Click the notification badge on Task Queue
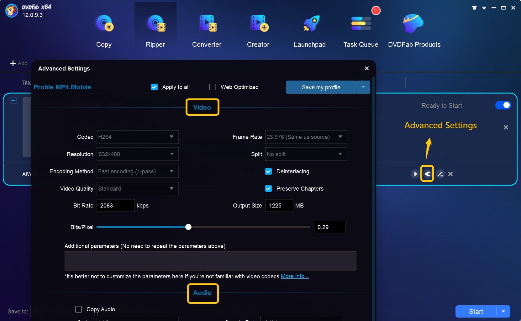 (x=376, y=11)
